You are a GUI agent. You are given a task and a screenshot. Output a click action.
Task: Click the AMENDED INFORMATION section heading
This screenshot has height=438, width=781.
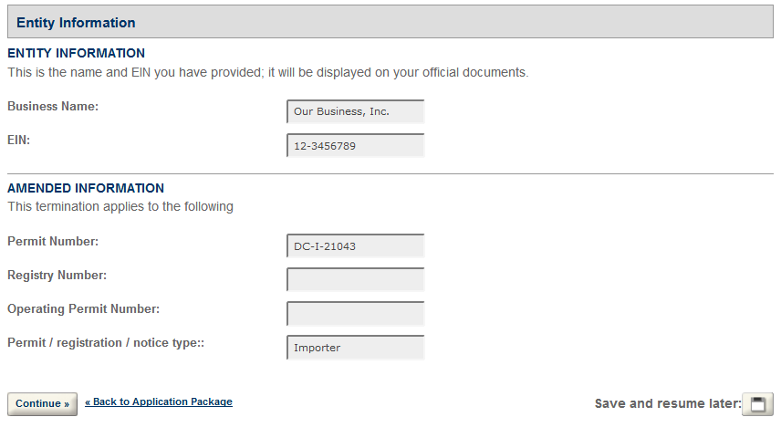click(86, 189)
